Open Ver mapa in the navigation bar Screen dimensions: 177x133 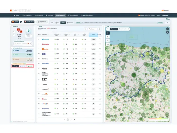(x=50, y=15)
